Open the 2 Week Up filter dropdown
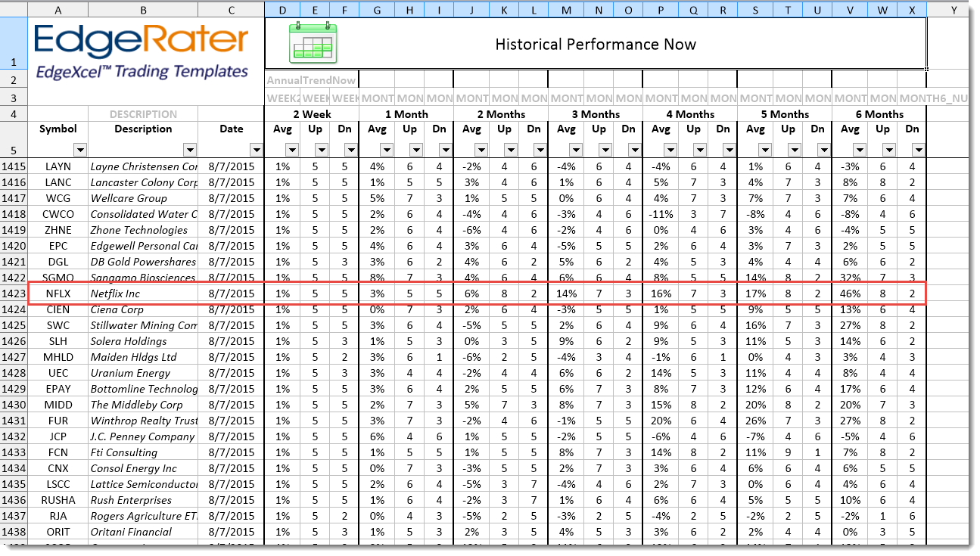The width and height of the screenshot is (980, 556). pyautogui.click(x=322, y=150)
